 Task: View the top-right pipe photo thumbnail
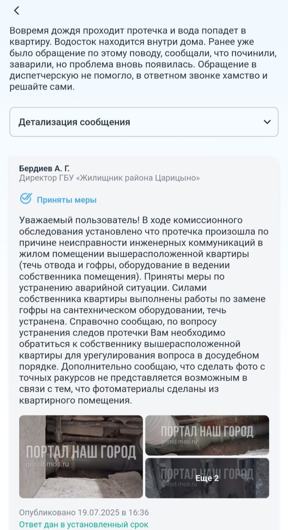pos(207,435)
